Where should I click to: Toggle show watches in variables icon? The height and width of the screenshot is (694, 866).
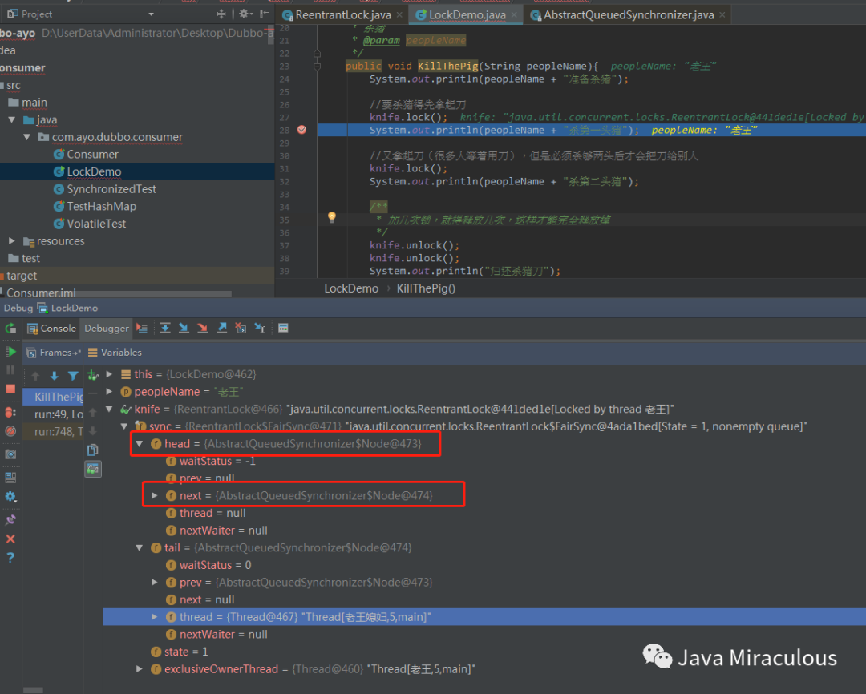(x=93, y=470)
